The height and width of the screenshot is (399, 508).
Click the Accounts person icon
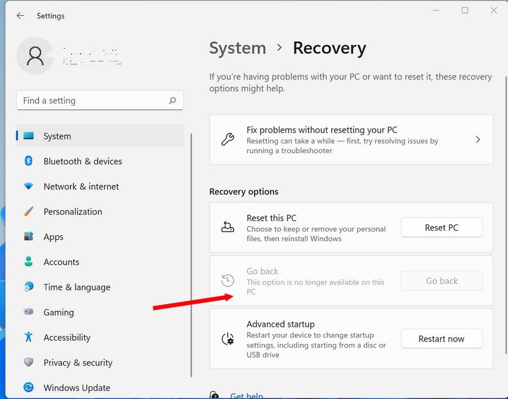coord(29,262)
